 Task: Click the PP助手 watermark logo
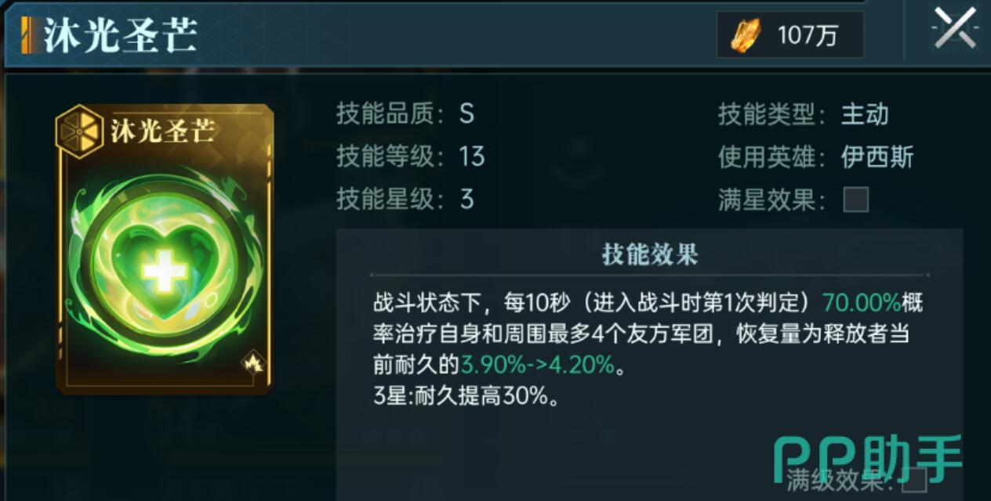pos(868,460)
